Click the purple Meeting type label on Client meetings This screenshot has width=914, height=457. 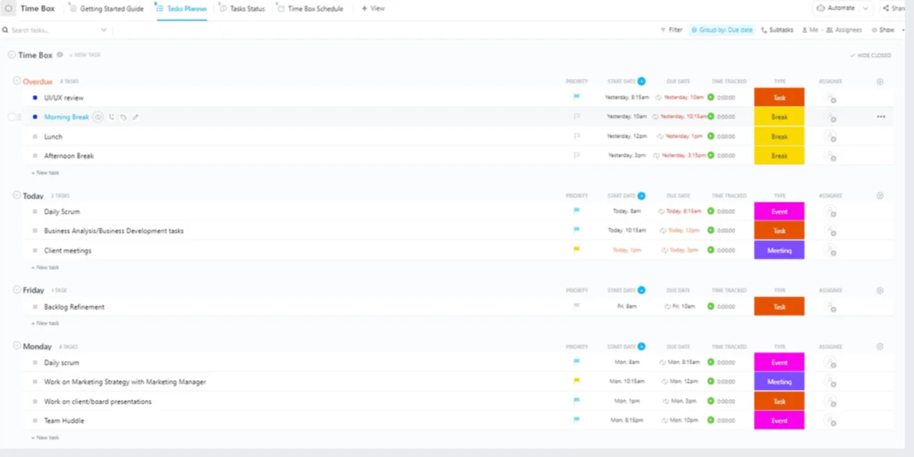(779, 250)
